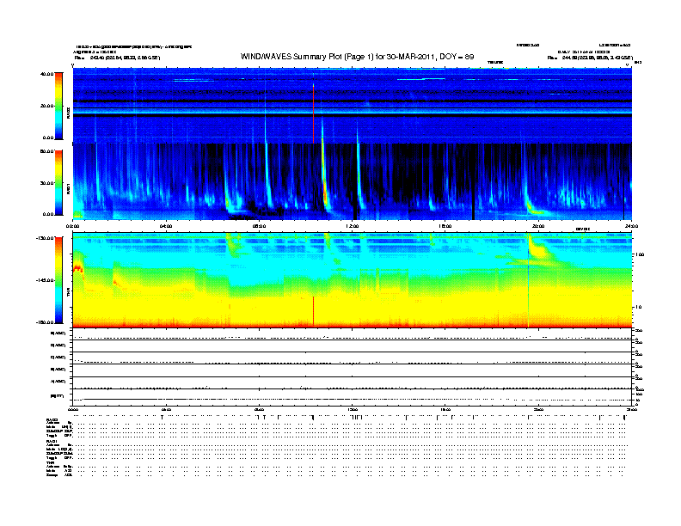This screenshot has width=681, height=526.
Task: Click the red vertical spike in TNR spectrogram
Action: pyautogui.click(x=313, y=311)
